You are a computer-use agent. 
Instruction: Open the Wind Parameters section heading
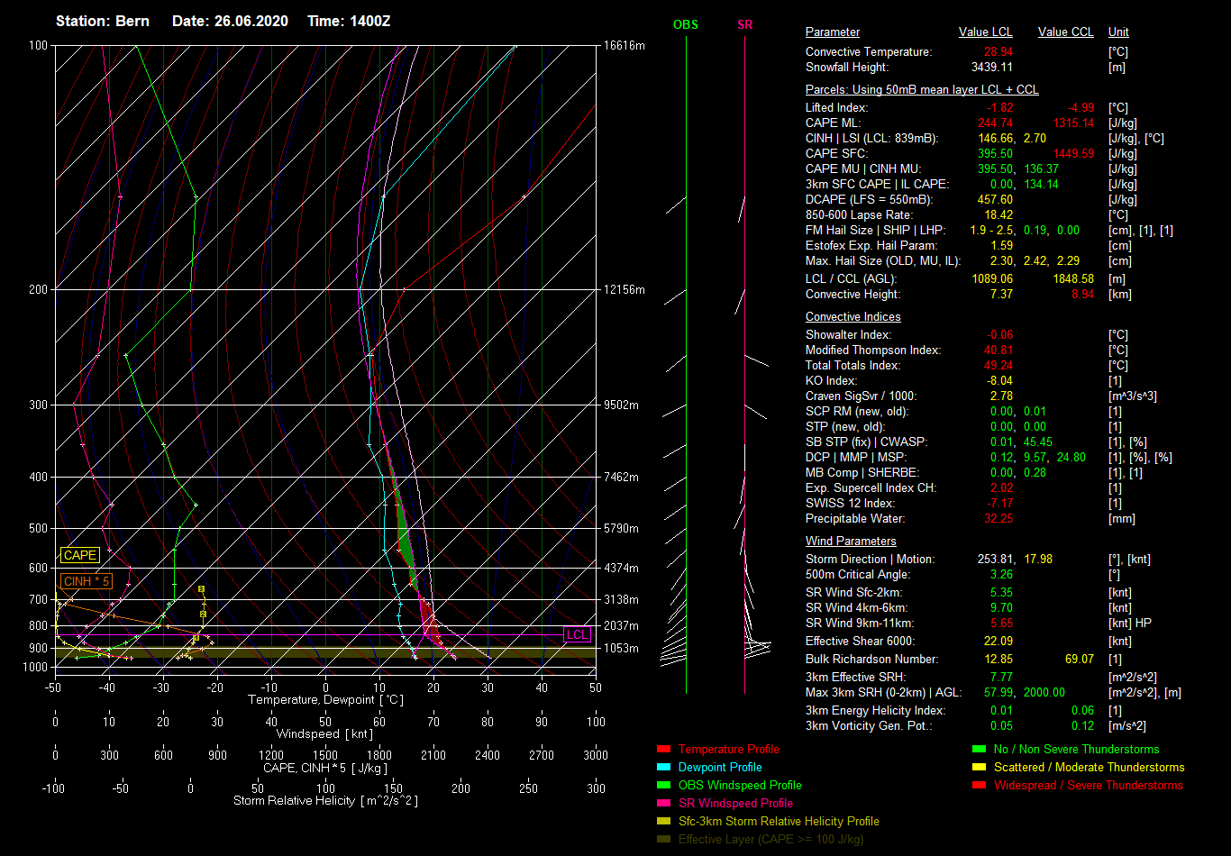click(851, 542)
